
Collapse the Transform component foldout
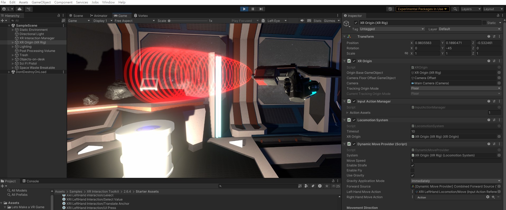[344, 37]
